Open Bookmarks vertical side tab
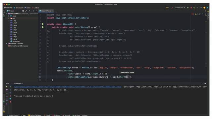212x119 pixels. pyautogui.click(x=4, y=98)
